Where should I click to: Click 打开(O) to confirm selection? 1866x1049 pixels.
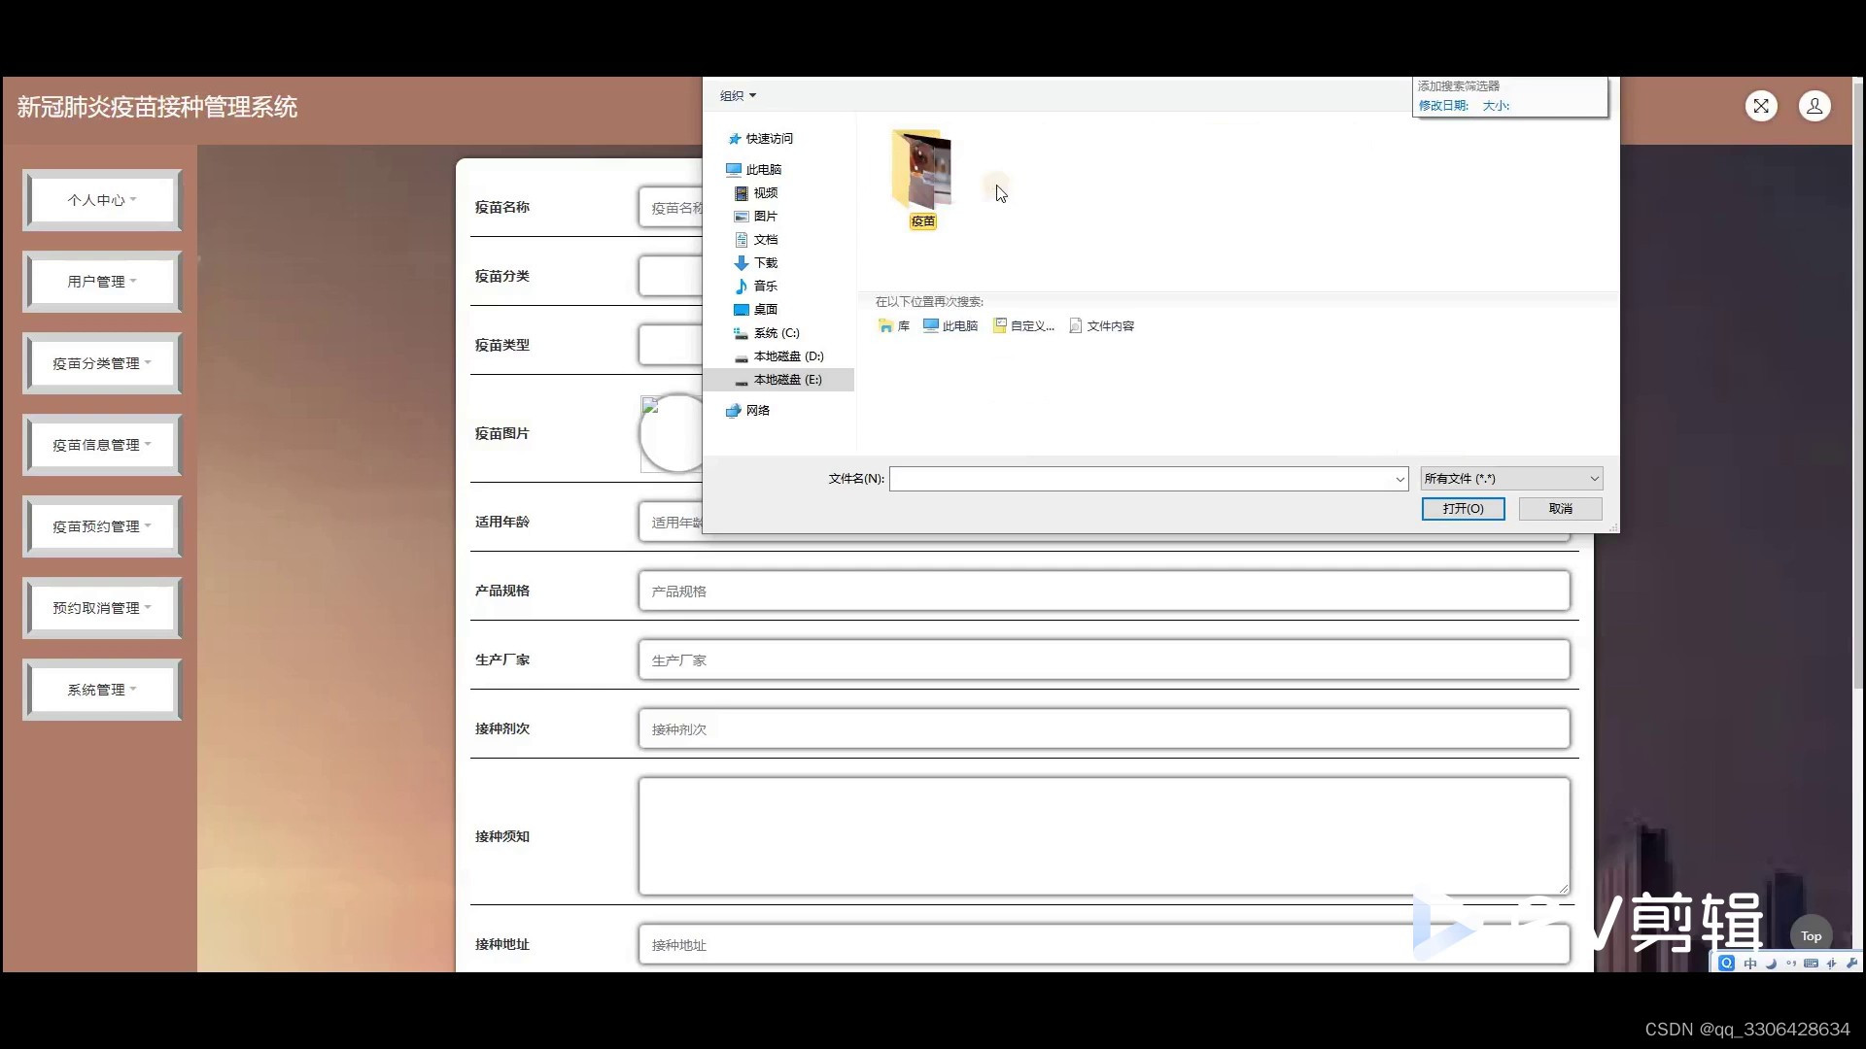pos(1461,509)
